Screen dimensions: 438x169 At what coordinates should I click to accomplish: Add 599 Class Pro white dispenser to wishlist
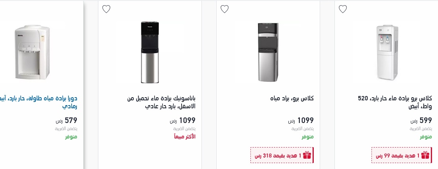343,9
